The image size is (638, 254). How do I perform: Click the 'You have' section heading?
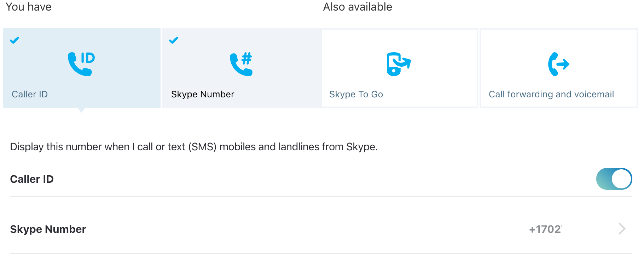[x=29, y=7]
